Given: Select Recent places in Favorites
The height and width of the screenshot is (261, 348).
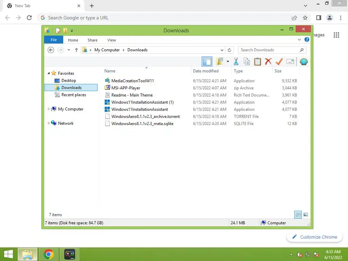Looking at the screenshot, I should pos(73,95).
